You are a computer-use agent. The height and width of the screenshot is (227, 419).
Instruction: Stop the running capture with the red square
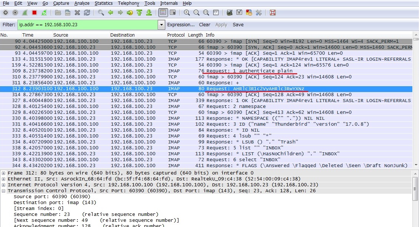pyautogui.click(x=34, y=13)
